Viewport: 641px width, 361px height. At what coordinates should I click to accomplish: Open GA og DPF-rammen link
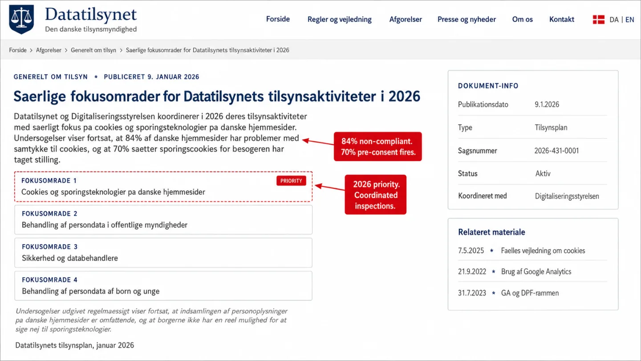[530, 293]
